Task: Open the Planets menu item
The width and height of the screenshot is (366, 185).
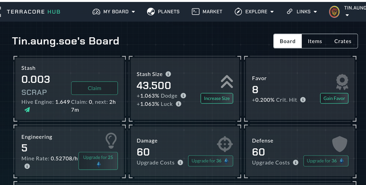Action: [x=169, y=11]
